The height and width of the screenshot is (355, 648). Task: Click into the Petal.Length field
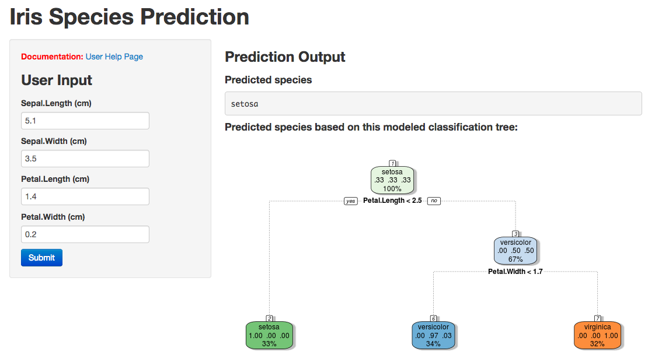85,196
